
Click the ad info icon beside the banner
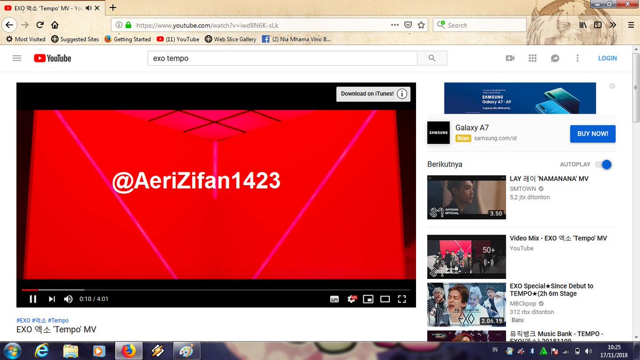pyautogui.click(x=612, y=86)
